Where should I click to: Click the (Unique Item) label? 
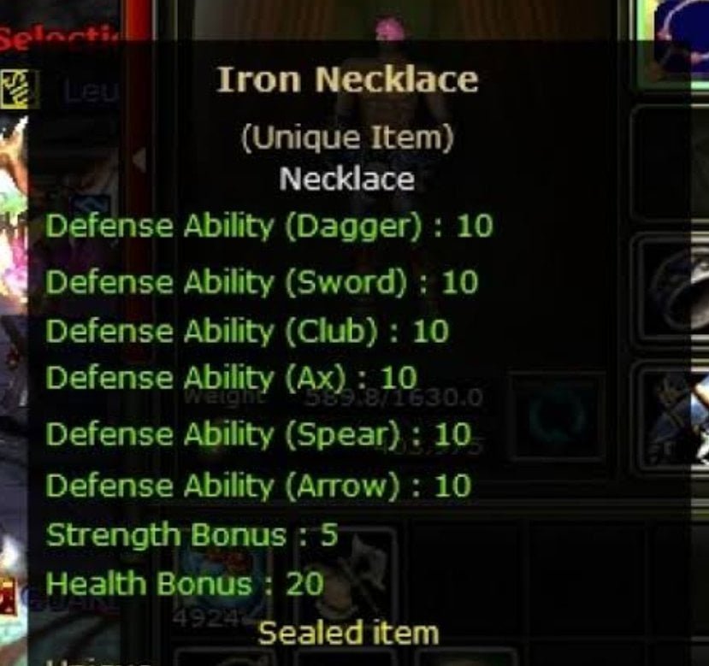(347, 138)
